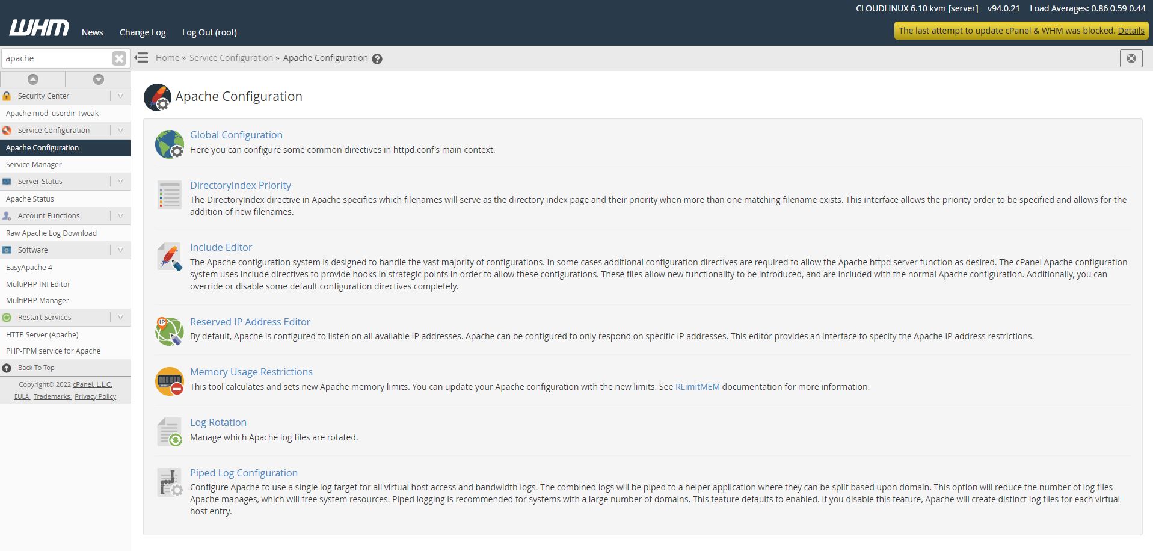Screen dimensions: 1153x551
Task: Collapse the Restart Services section chevron
Action: click(120, 318)
